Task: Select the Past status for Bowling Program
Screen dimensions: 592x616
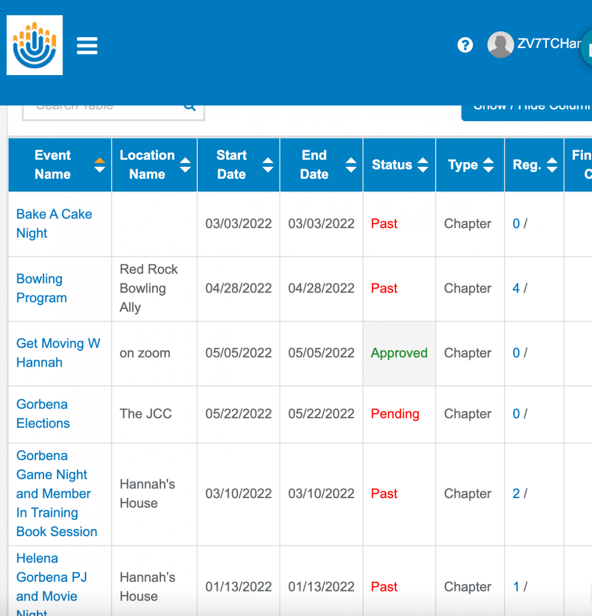Action: click(384, 288)
